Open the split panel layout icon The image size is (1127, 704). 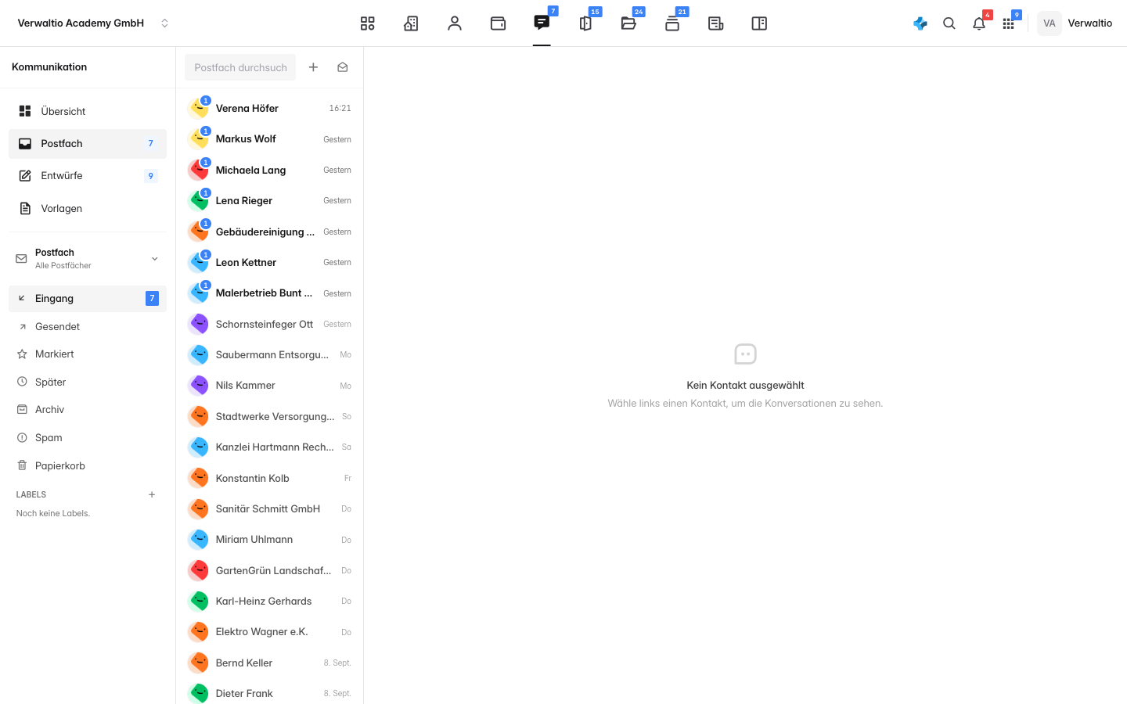coord(759,23)
